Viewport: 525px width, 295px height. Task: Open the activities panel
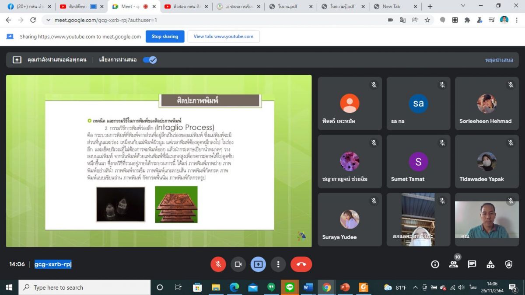click(x=490, y=264)
